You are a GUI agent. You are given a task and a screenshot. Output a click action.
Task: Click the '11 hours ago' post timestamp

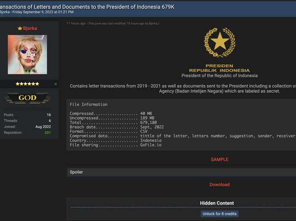point(76,23)
